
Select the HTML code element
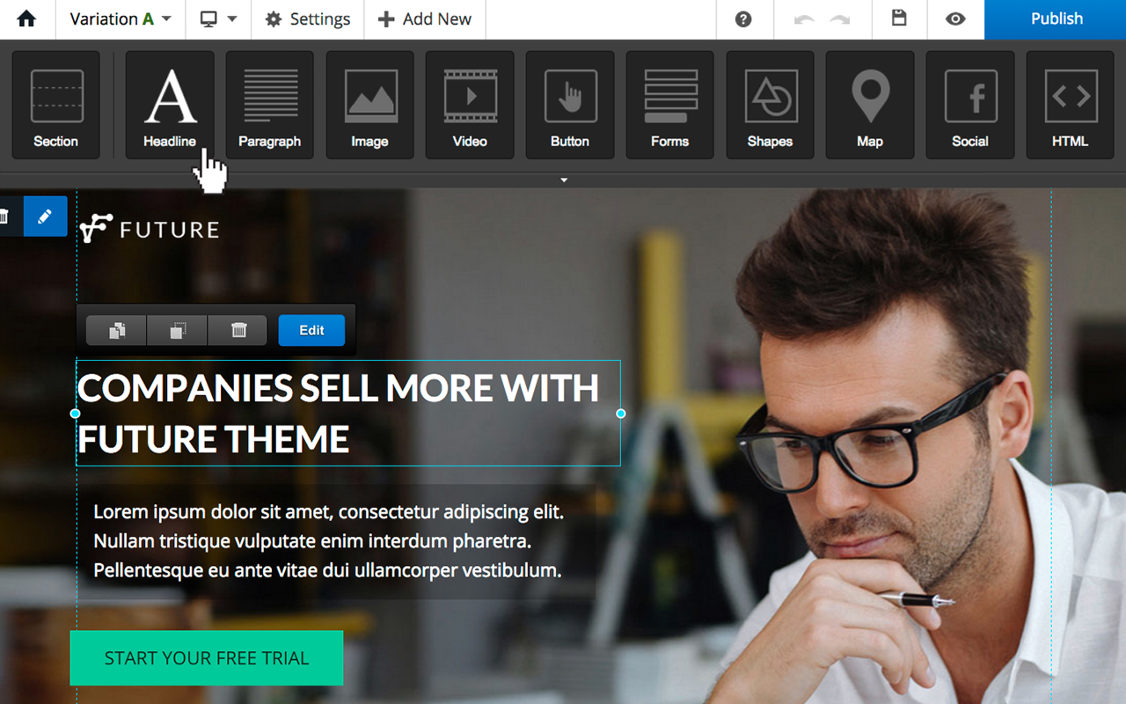pyautogui.click(x=1070, y=105)
